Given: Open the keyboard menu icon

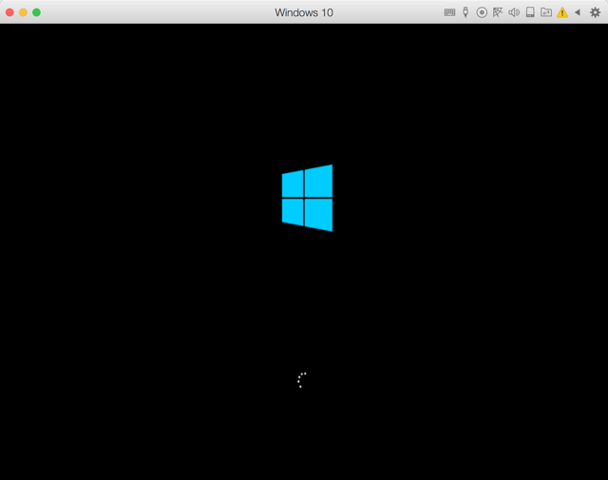Looking at the screenshot, I should pyautogui.click(x=449, y=12).
